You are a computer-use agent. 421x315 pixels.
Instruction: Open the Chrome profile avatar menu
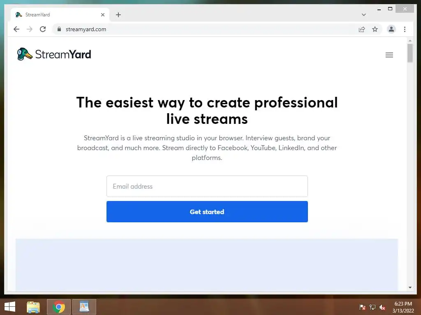[391, 29]
